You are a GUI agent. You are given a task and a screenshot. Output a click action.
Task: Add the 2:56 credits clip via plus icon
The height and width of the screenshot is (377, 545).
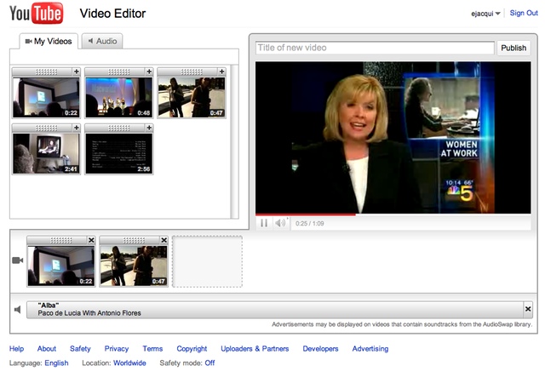tap(149, 128)
